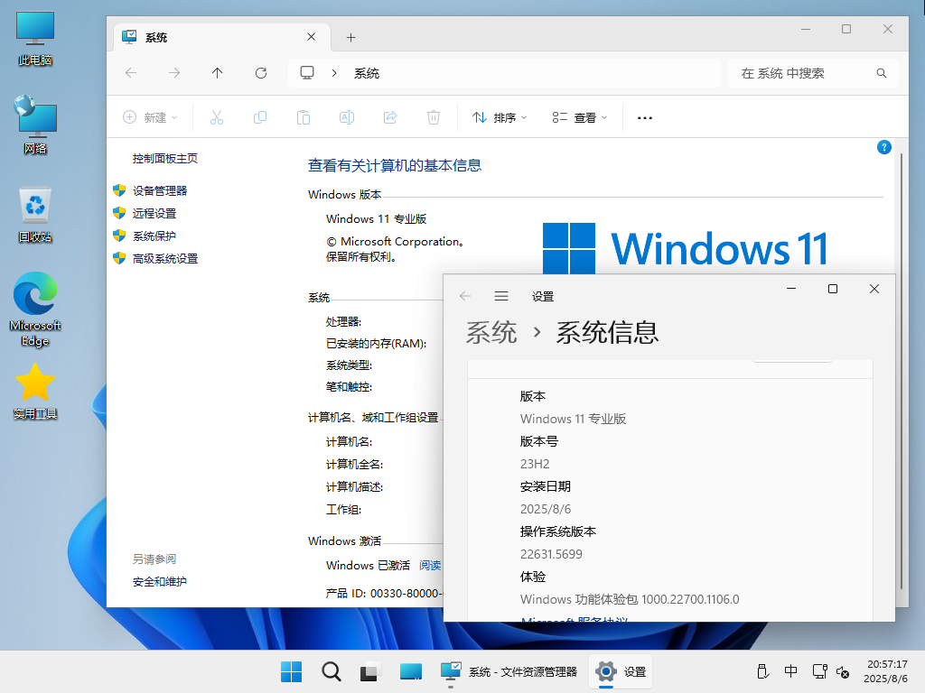This screenshot has height=693, width=925.
Task: Select Windows 11 专业版 text in Settings
Action: coord(573,419)
